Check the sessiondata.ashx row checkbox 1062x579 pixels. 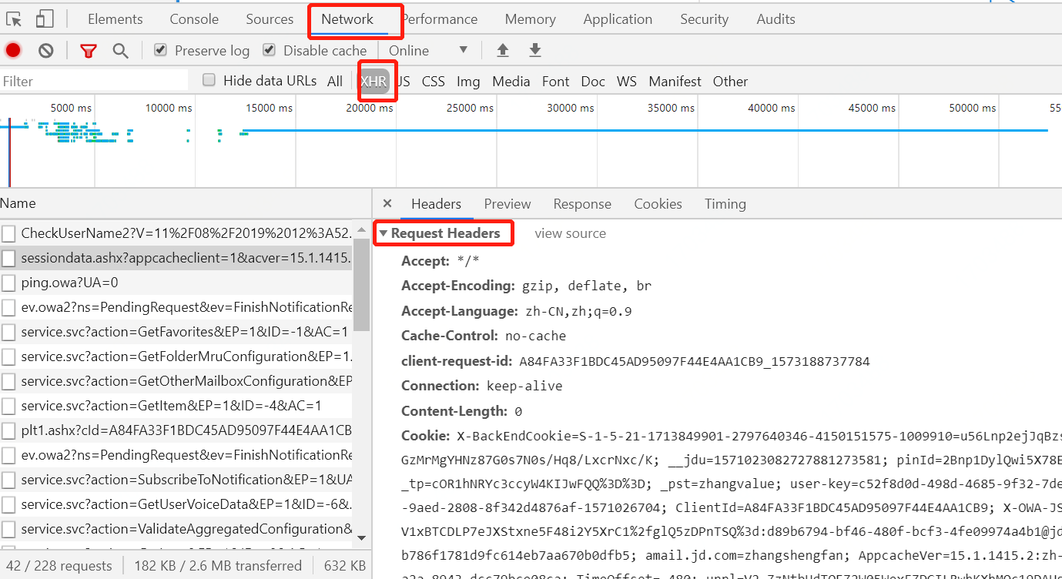8,258
